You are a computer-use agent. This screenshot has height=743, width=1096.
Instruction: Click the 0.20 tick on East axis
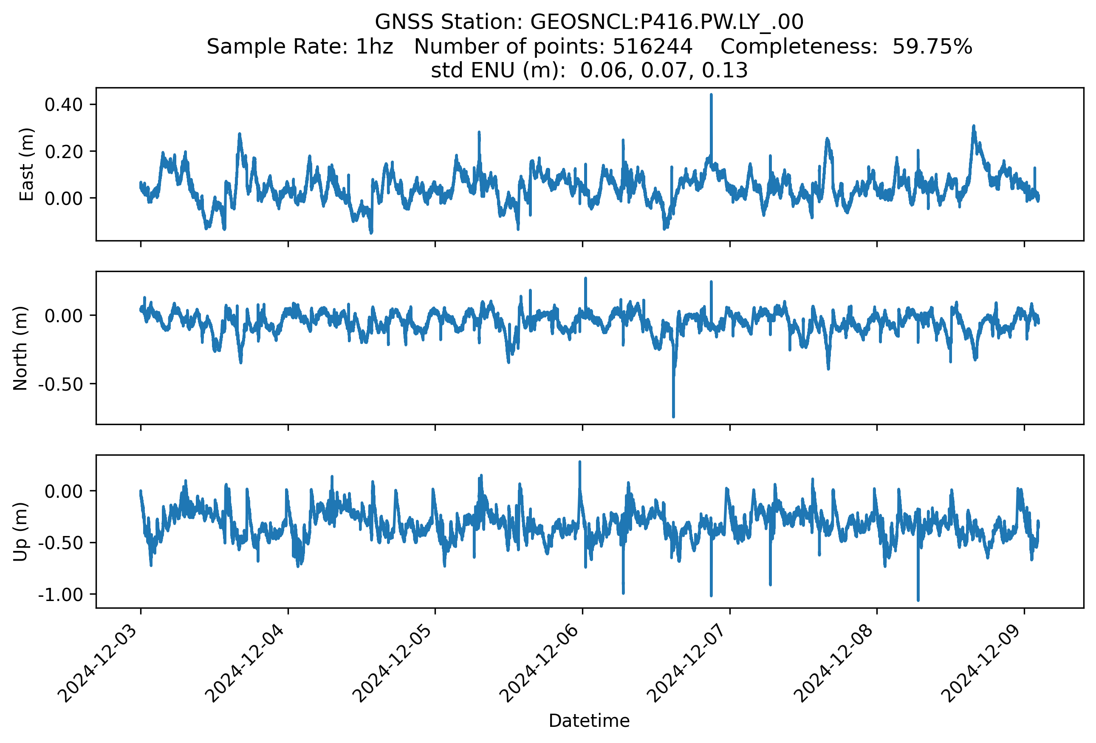point(64,152)
